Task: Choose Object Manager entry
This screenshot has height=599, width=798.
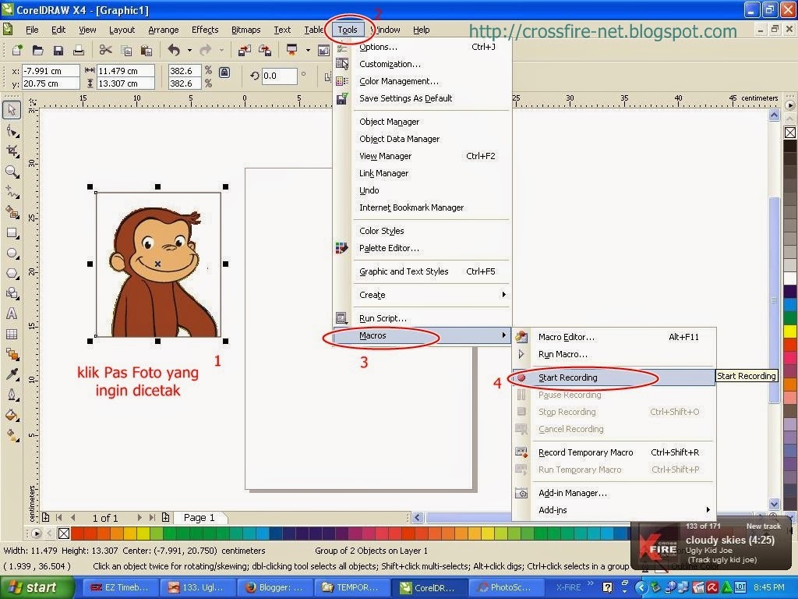Action: (422, 122)
